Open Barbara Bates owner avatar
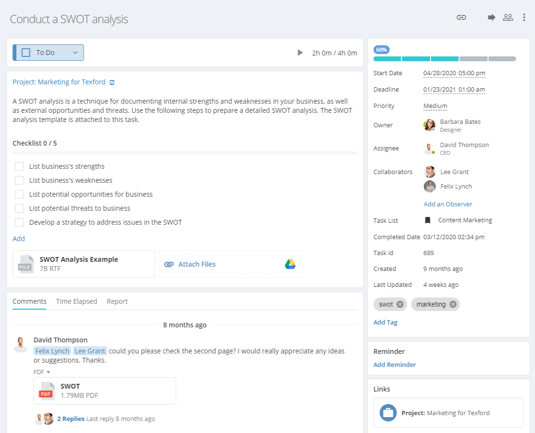535x433 pixels. [x=429, y=125]
